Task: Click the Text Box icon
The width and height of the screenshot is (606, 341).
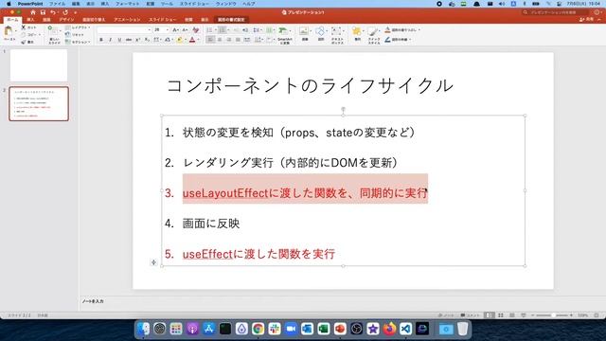Action: [x=337, y=31]
